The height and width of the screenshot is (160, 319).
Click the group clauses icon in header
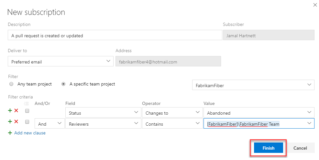pos(27,104)
